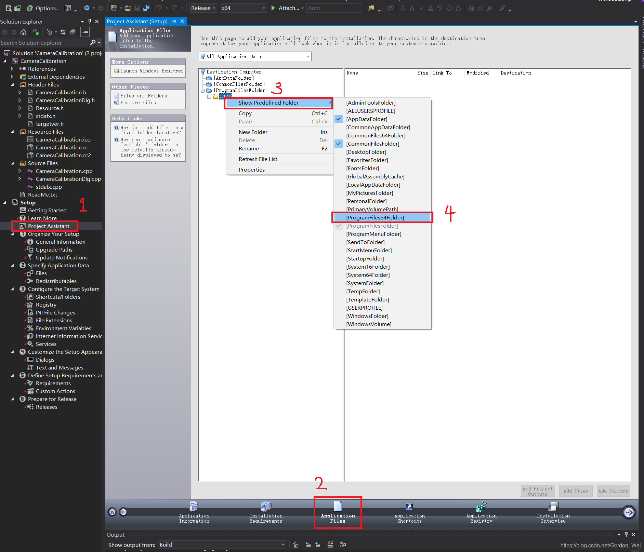Click the Add Folders button
644x552 pixels.
pyautogui.click(x=613, y=491)
